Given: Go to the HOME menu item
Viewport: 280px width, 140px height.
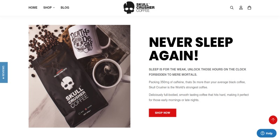Looking at the screenshot, I should tap(33, 8).
